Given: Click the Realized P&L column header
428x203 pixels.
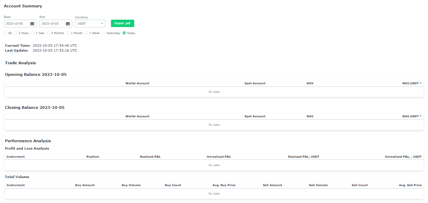Looking at the screenshot, I should [150, 157].
